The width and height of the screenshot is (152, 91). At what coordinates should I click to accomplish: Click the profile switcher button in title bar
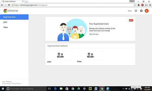[x=132, y=1]
